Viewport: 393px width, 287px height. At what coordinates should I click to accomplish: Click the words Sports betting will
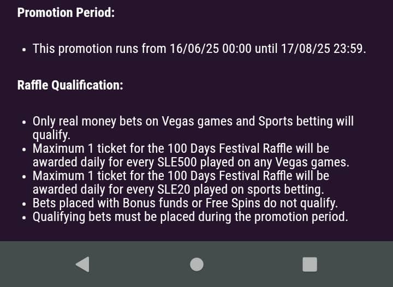point(306,121)
